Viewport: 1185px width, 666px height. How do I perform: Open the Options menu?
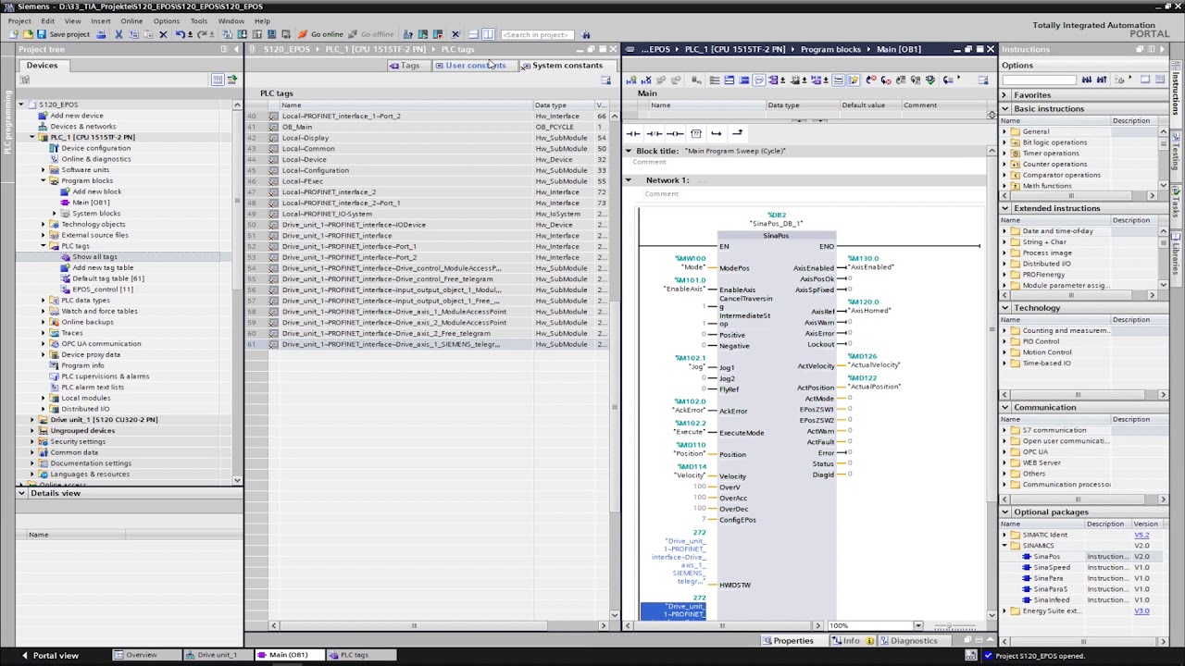point(167,20)
